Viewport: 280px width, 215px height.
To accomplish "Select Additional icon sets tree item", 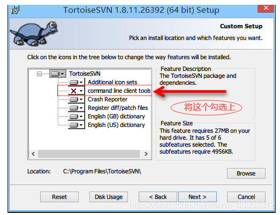I will click(x=112, y=82).
